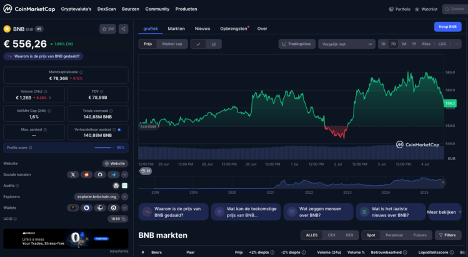Click the info icon beside Marktkapitalisatie
Image resolution: width=468 pixels, height=257 pixels.
point(81,72)
